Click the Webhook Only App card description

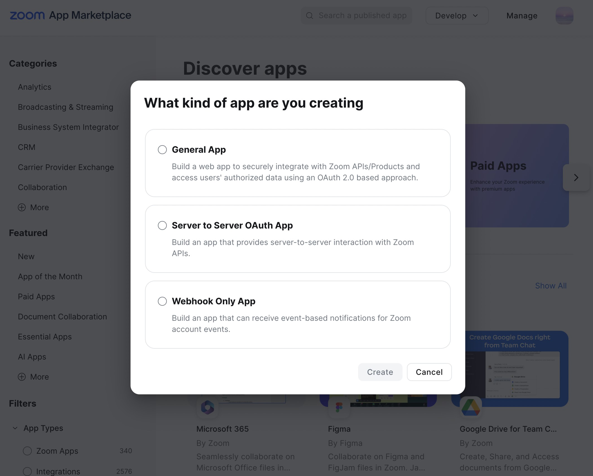[x=291, y=324]
